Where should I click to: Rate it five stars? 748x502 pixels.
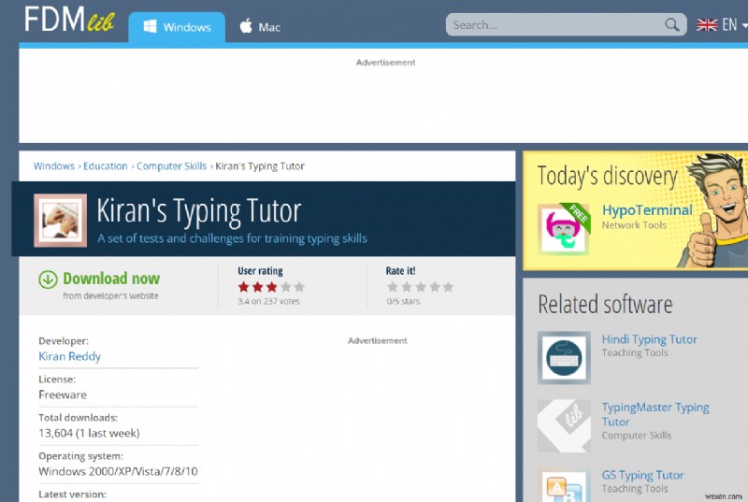[x=448, y=286]
